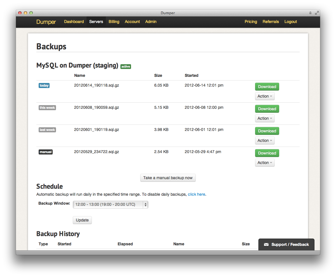Open the Referrals page link
Viewport: 336px width, 277px height.
271,22
